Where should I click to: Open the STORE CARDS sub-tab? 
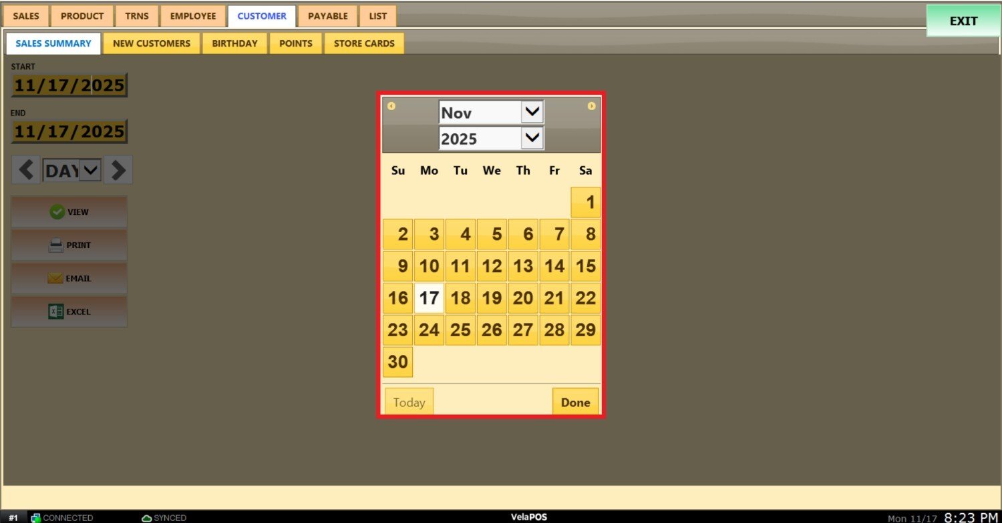364,43
